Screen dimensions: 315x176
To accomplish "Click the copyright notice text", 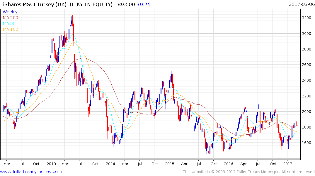I will click(249, 172).
